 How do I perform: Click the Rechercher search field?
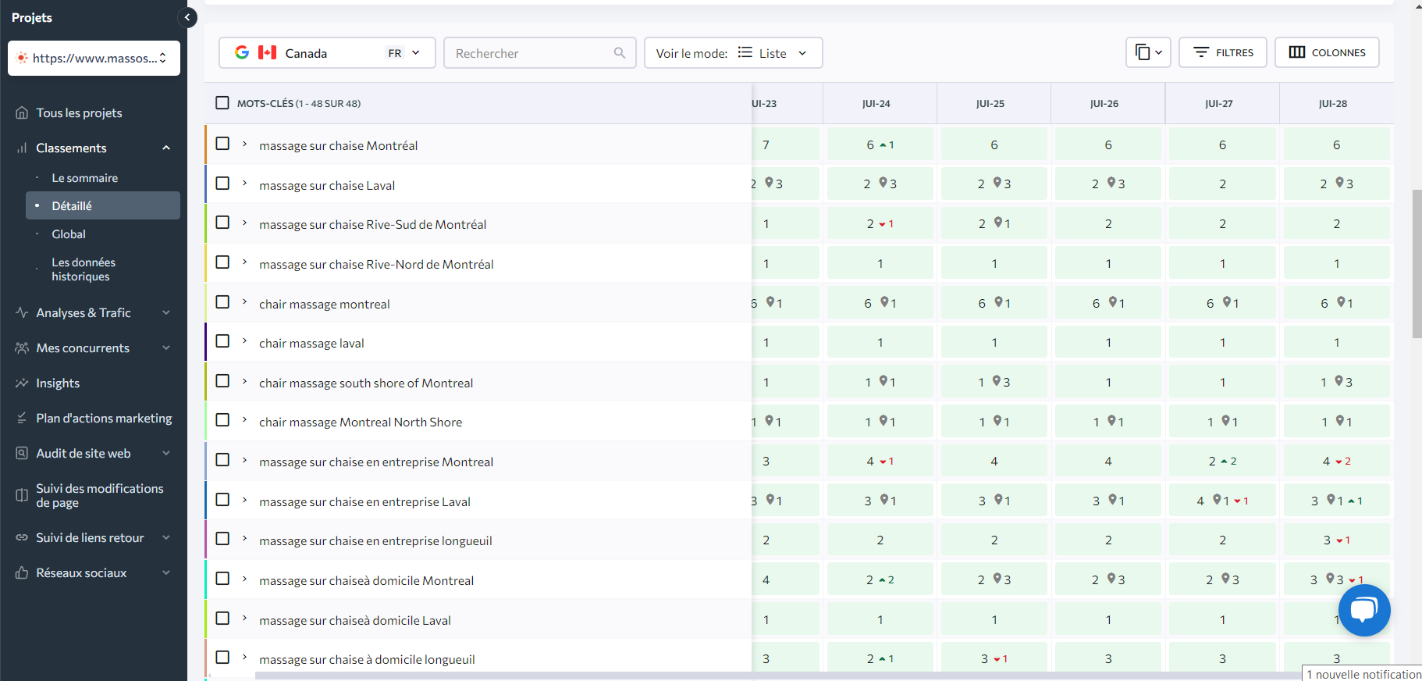coord(531,53)
